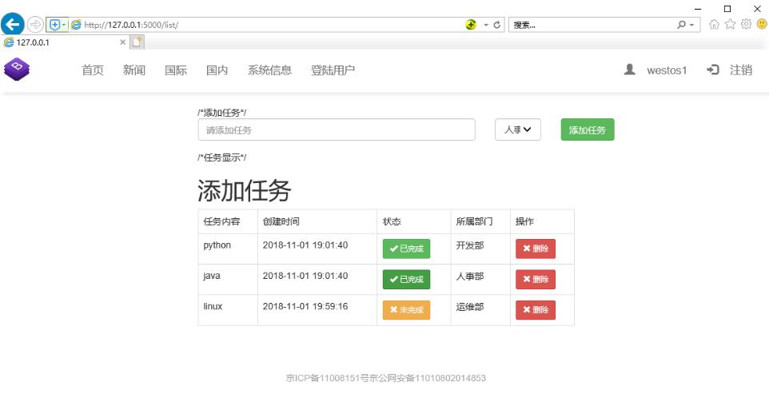Image resolution: width=769 pixels, height=406 pixels.
Task: Click the 2018-11-01 19:59:16 timestamp
Action: tap(305, 306)
